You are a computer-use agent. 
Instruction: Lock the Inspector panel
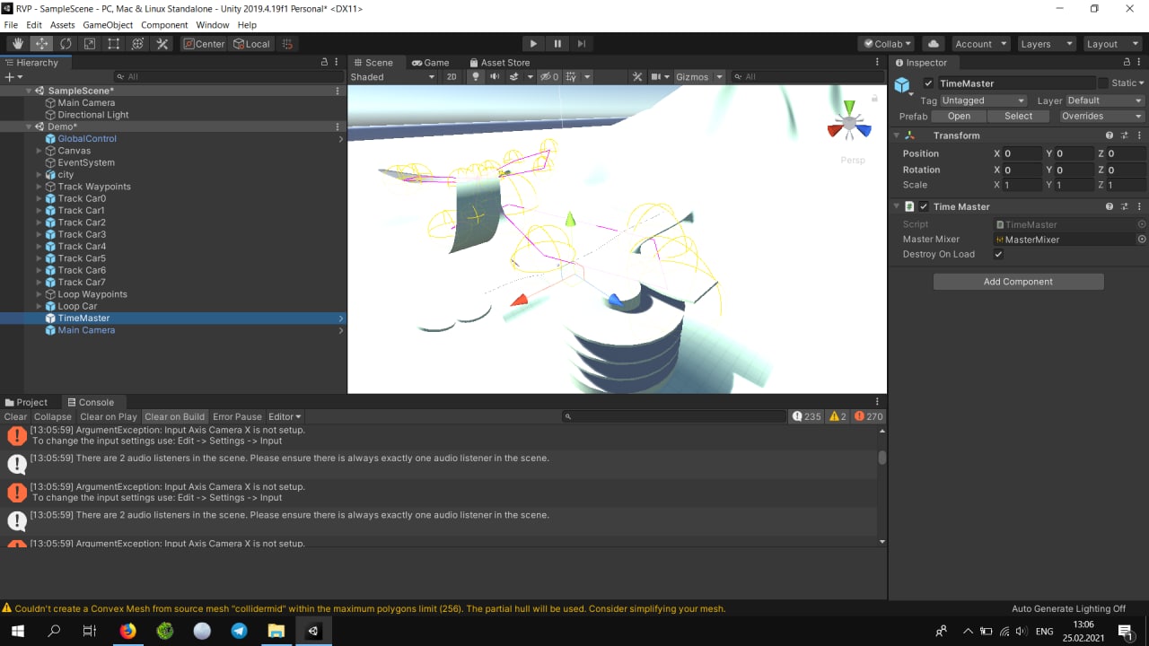coord(1127,63)
